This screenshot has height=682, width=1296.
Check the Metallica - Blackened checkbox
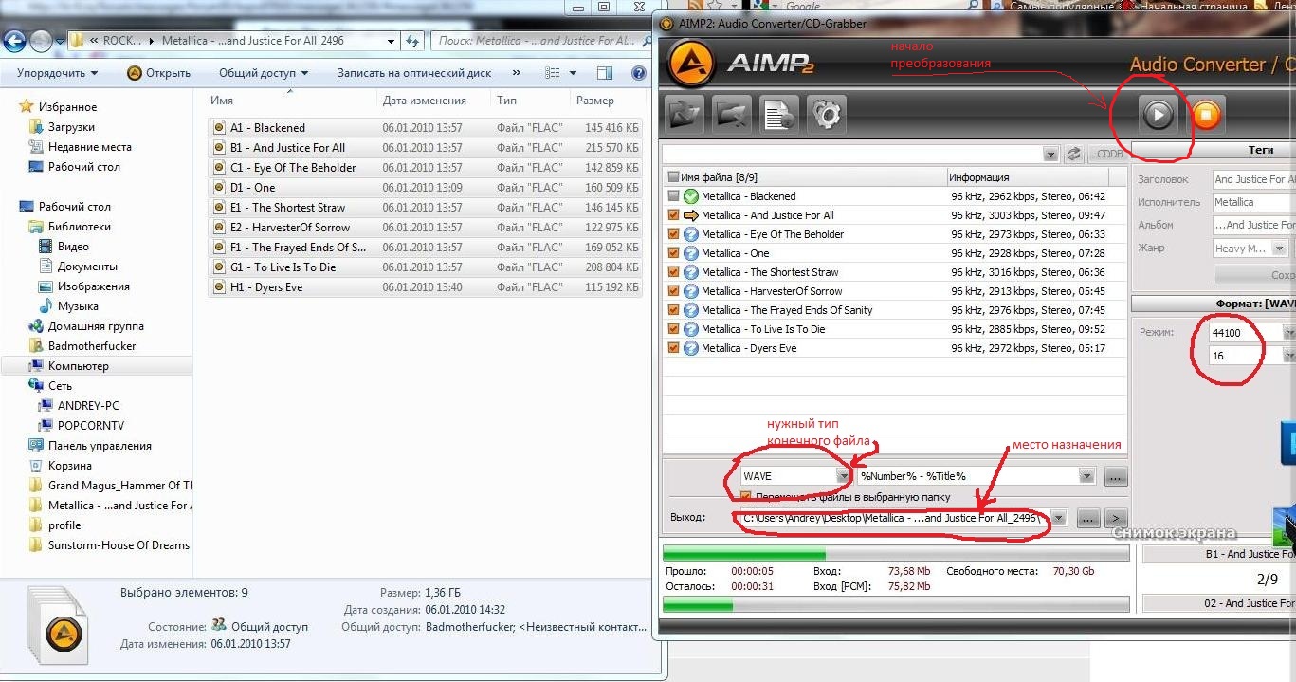[673, 196]
